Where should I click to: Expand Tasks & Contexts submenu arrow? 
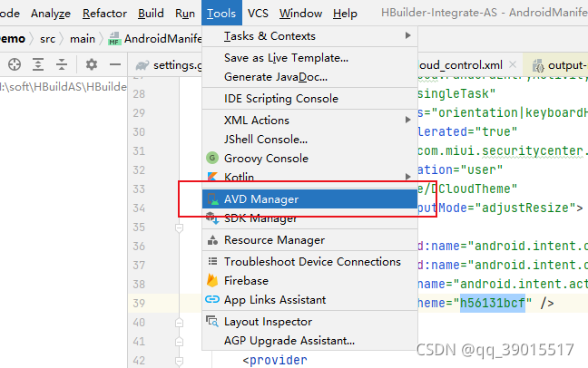407,35
